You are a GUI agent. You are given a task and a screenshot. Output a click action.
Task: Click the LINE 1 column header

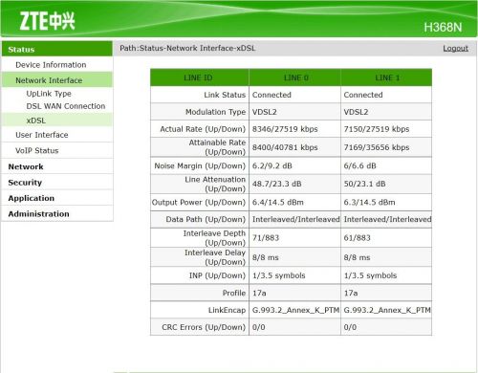(387, 77)
